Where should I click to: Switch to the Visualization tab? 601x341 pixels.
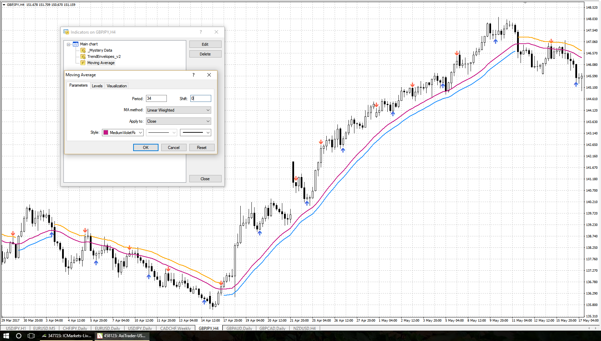pyautogui.click(x=117, y=86)
